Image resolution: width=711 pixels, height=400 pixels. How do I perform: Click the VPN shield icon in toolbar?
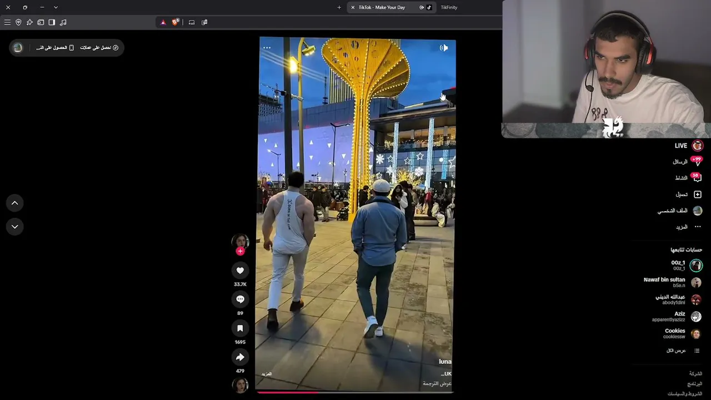pyautogui.click(x=18, y=22)
